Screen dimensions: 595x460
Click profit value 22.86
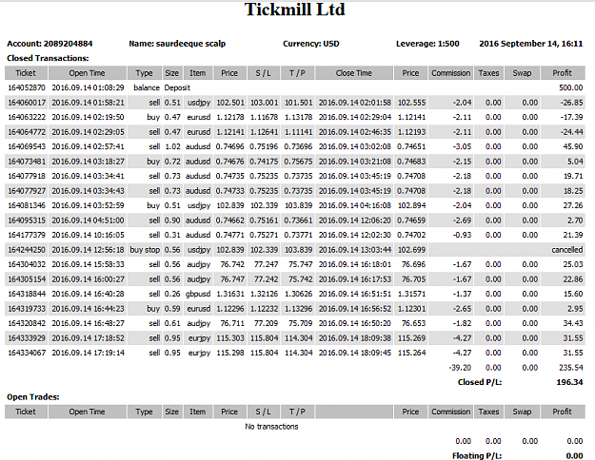point(573,279)
